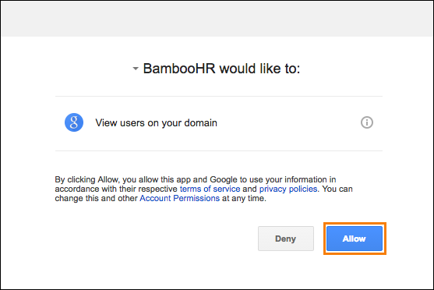The image size is (434, 290).
Task: Open the terms of service link
Action: [210, 189]
